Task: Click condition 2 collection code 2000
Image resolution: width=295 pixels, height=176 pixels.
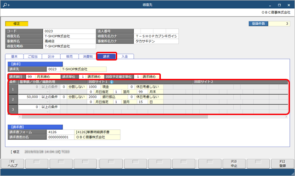Action: point(94,97)
